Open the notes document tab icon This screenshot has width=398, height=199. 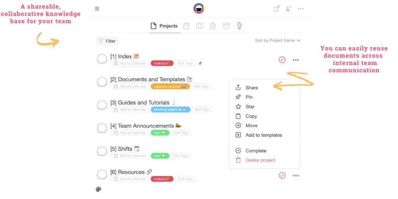point(213,26)
